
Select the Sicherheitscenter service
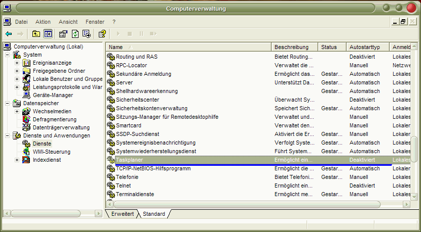pos(137,100)
